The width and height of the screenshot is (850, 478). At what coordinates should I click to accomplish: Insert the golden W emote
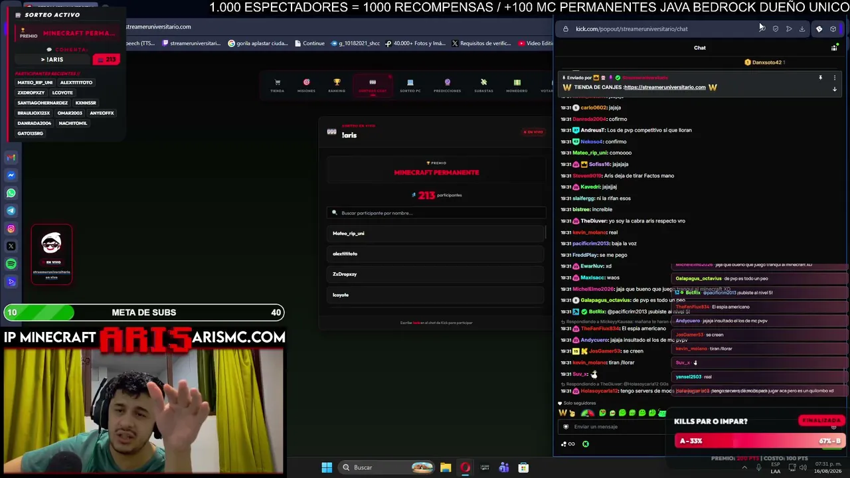[x=563, y=414]
